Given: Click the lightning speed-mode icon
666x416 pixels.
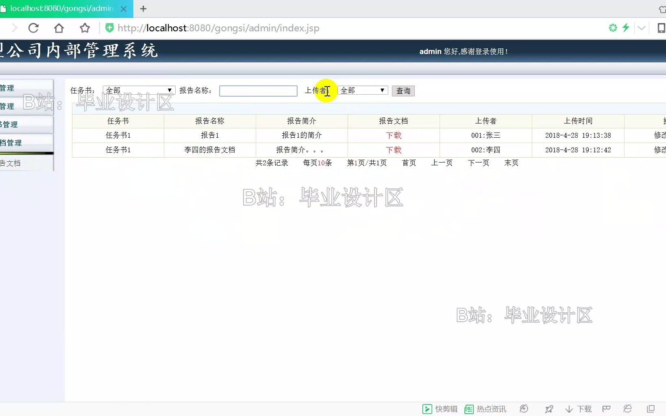Looking at the screenshot, I should pyautogui.click(x=626, y=28).
